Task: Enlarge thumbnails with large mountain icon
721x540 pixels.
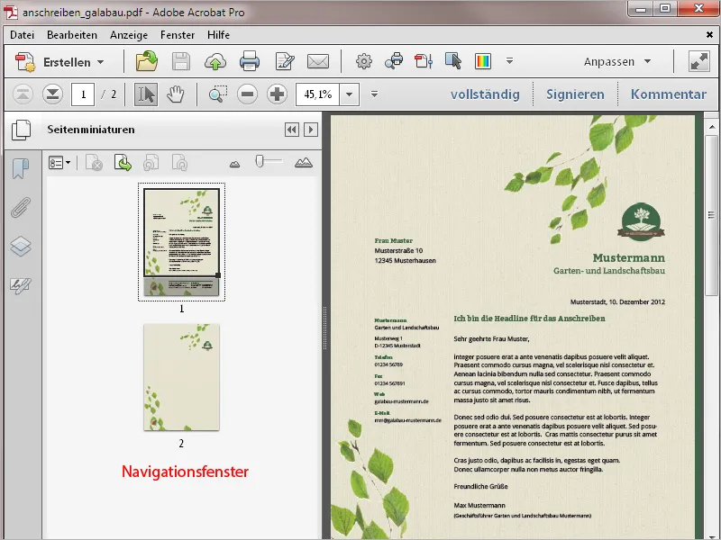Action: (304, 163)
